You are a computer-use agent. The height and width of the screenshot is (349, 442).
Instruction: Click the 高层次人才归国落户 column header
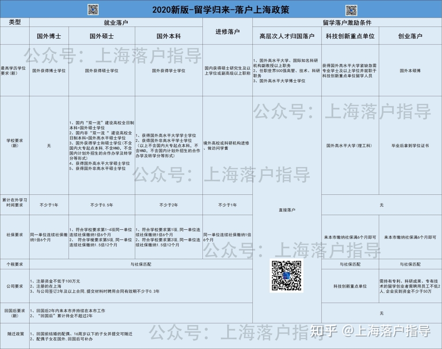[287, 36]
